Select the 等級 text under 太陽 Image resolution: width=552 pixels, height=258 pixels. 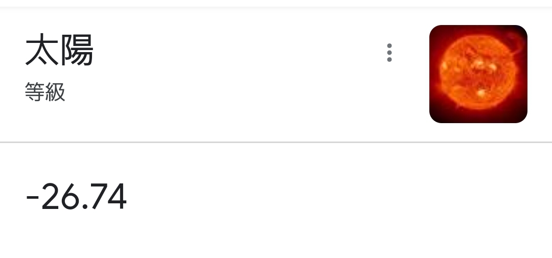tap(45, 93)
